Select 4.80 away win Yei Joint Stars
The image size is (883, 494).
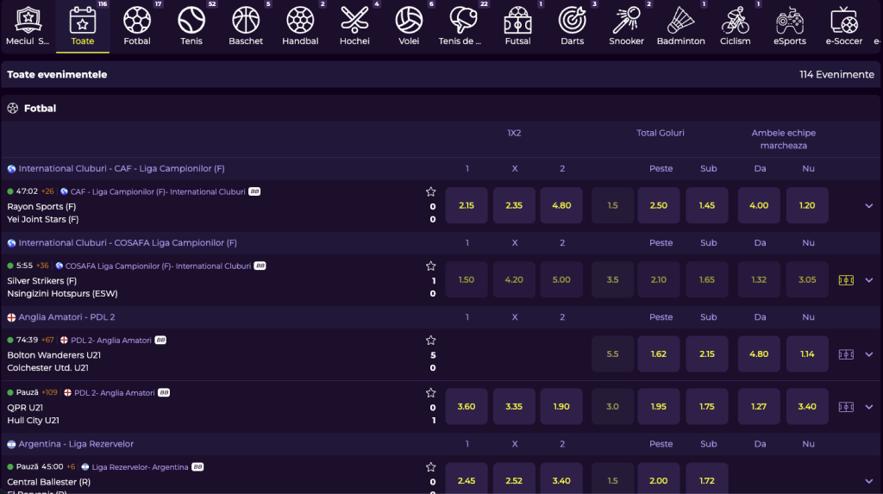[x=561, y=205]
